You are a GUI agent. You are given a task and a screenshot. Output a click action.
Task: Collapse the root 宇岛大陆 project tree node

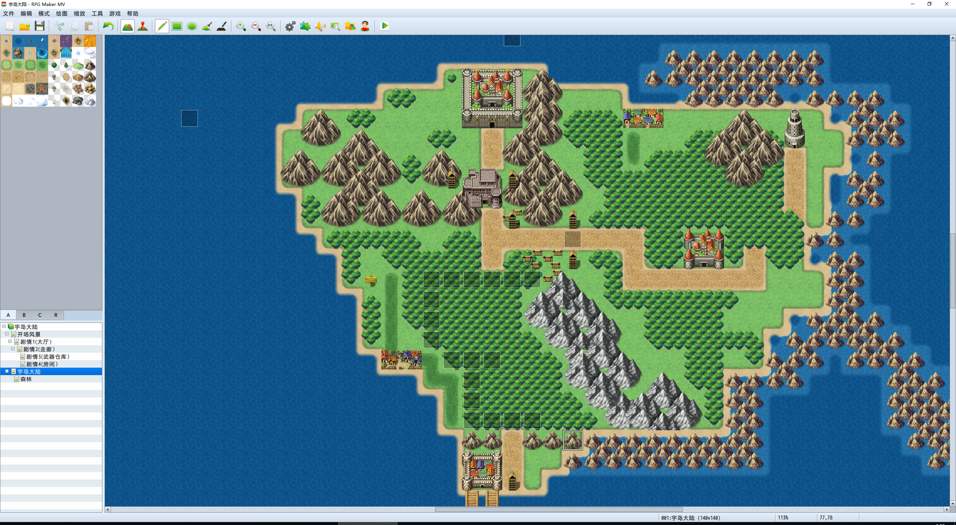[4, 326]
